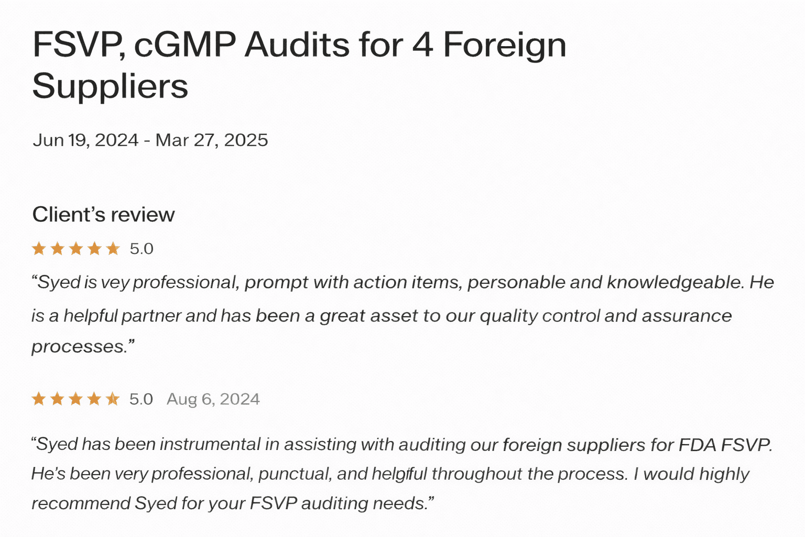The width and height of the screenshot is (805, 537).
Task: Click last star of Aug 6, 2024 review
Action: pyautogui.click(x=113, y=399)
